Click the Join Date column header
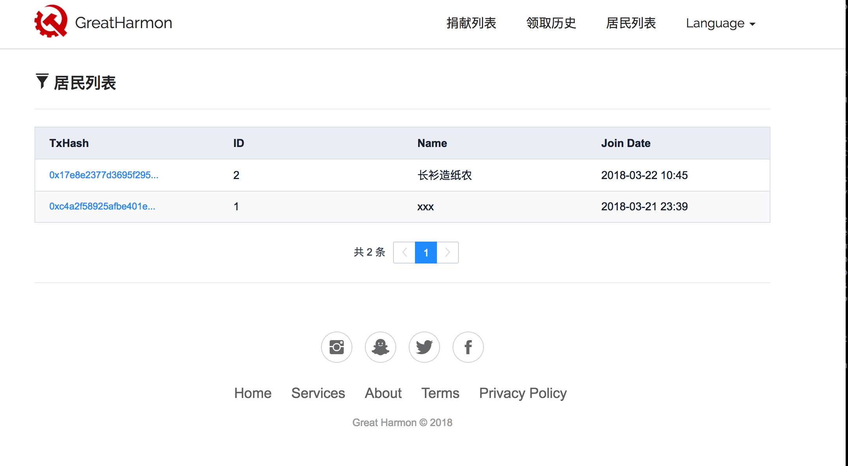848x466 pixels. (x=626, y=143)
